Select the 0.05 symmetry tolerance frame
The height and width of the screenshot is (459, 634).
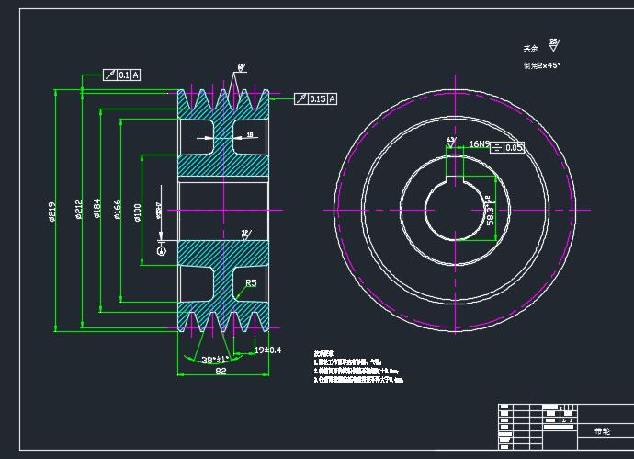pos(507,147)
